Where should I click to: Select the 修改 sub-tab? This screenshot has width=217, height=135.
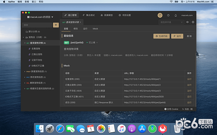76,29
